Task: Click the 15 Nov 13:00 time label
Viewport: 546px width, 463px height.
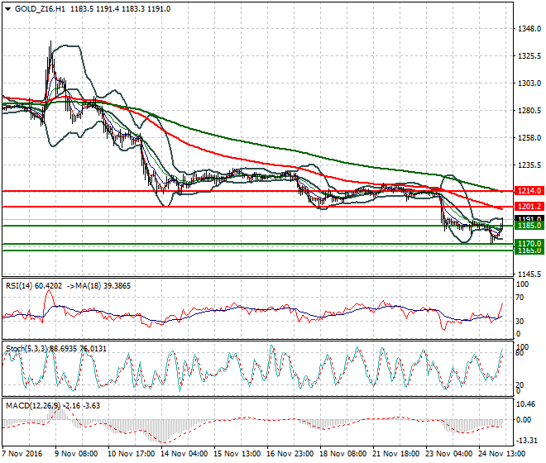Action: pos(237,454)
